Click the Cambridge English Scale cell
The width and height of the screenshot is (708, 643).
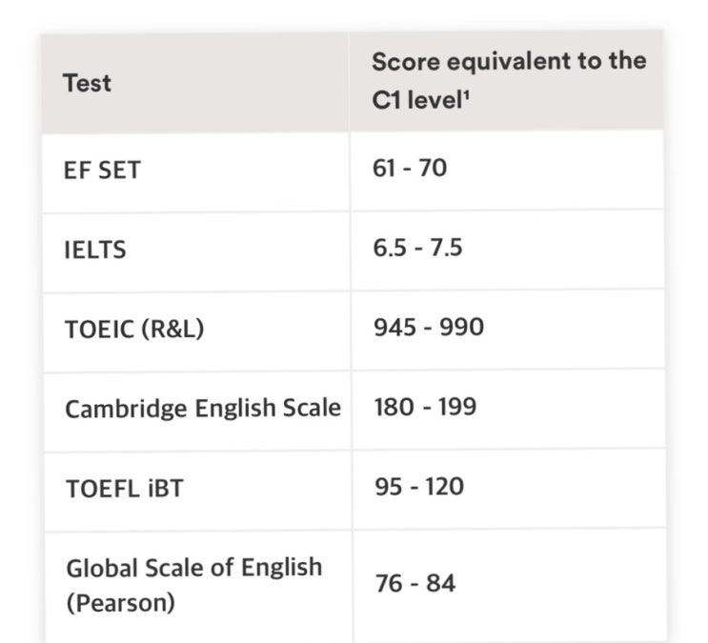coord(203,409)
